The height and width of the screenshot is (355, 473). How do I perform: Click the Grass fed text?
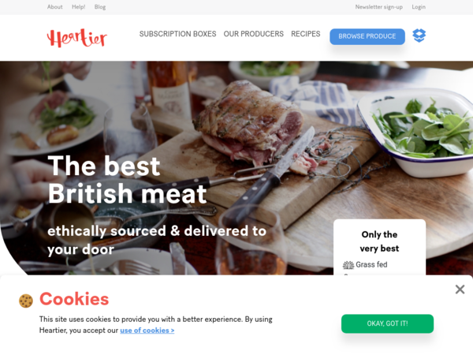click(371, 265)
